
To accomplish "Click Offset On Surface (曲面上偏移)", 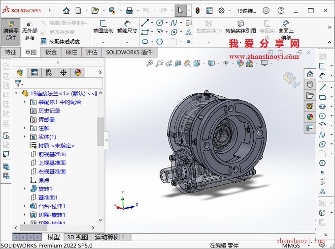I will coord(286,30).
